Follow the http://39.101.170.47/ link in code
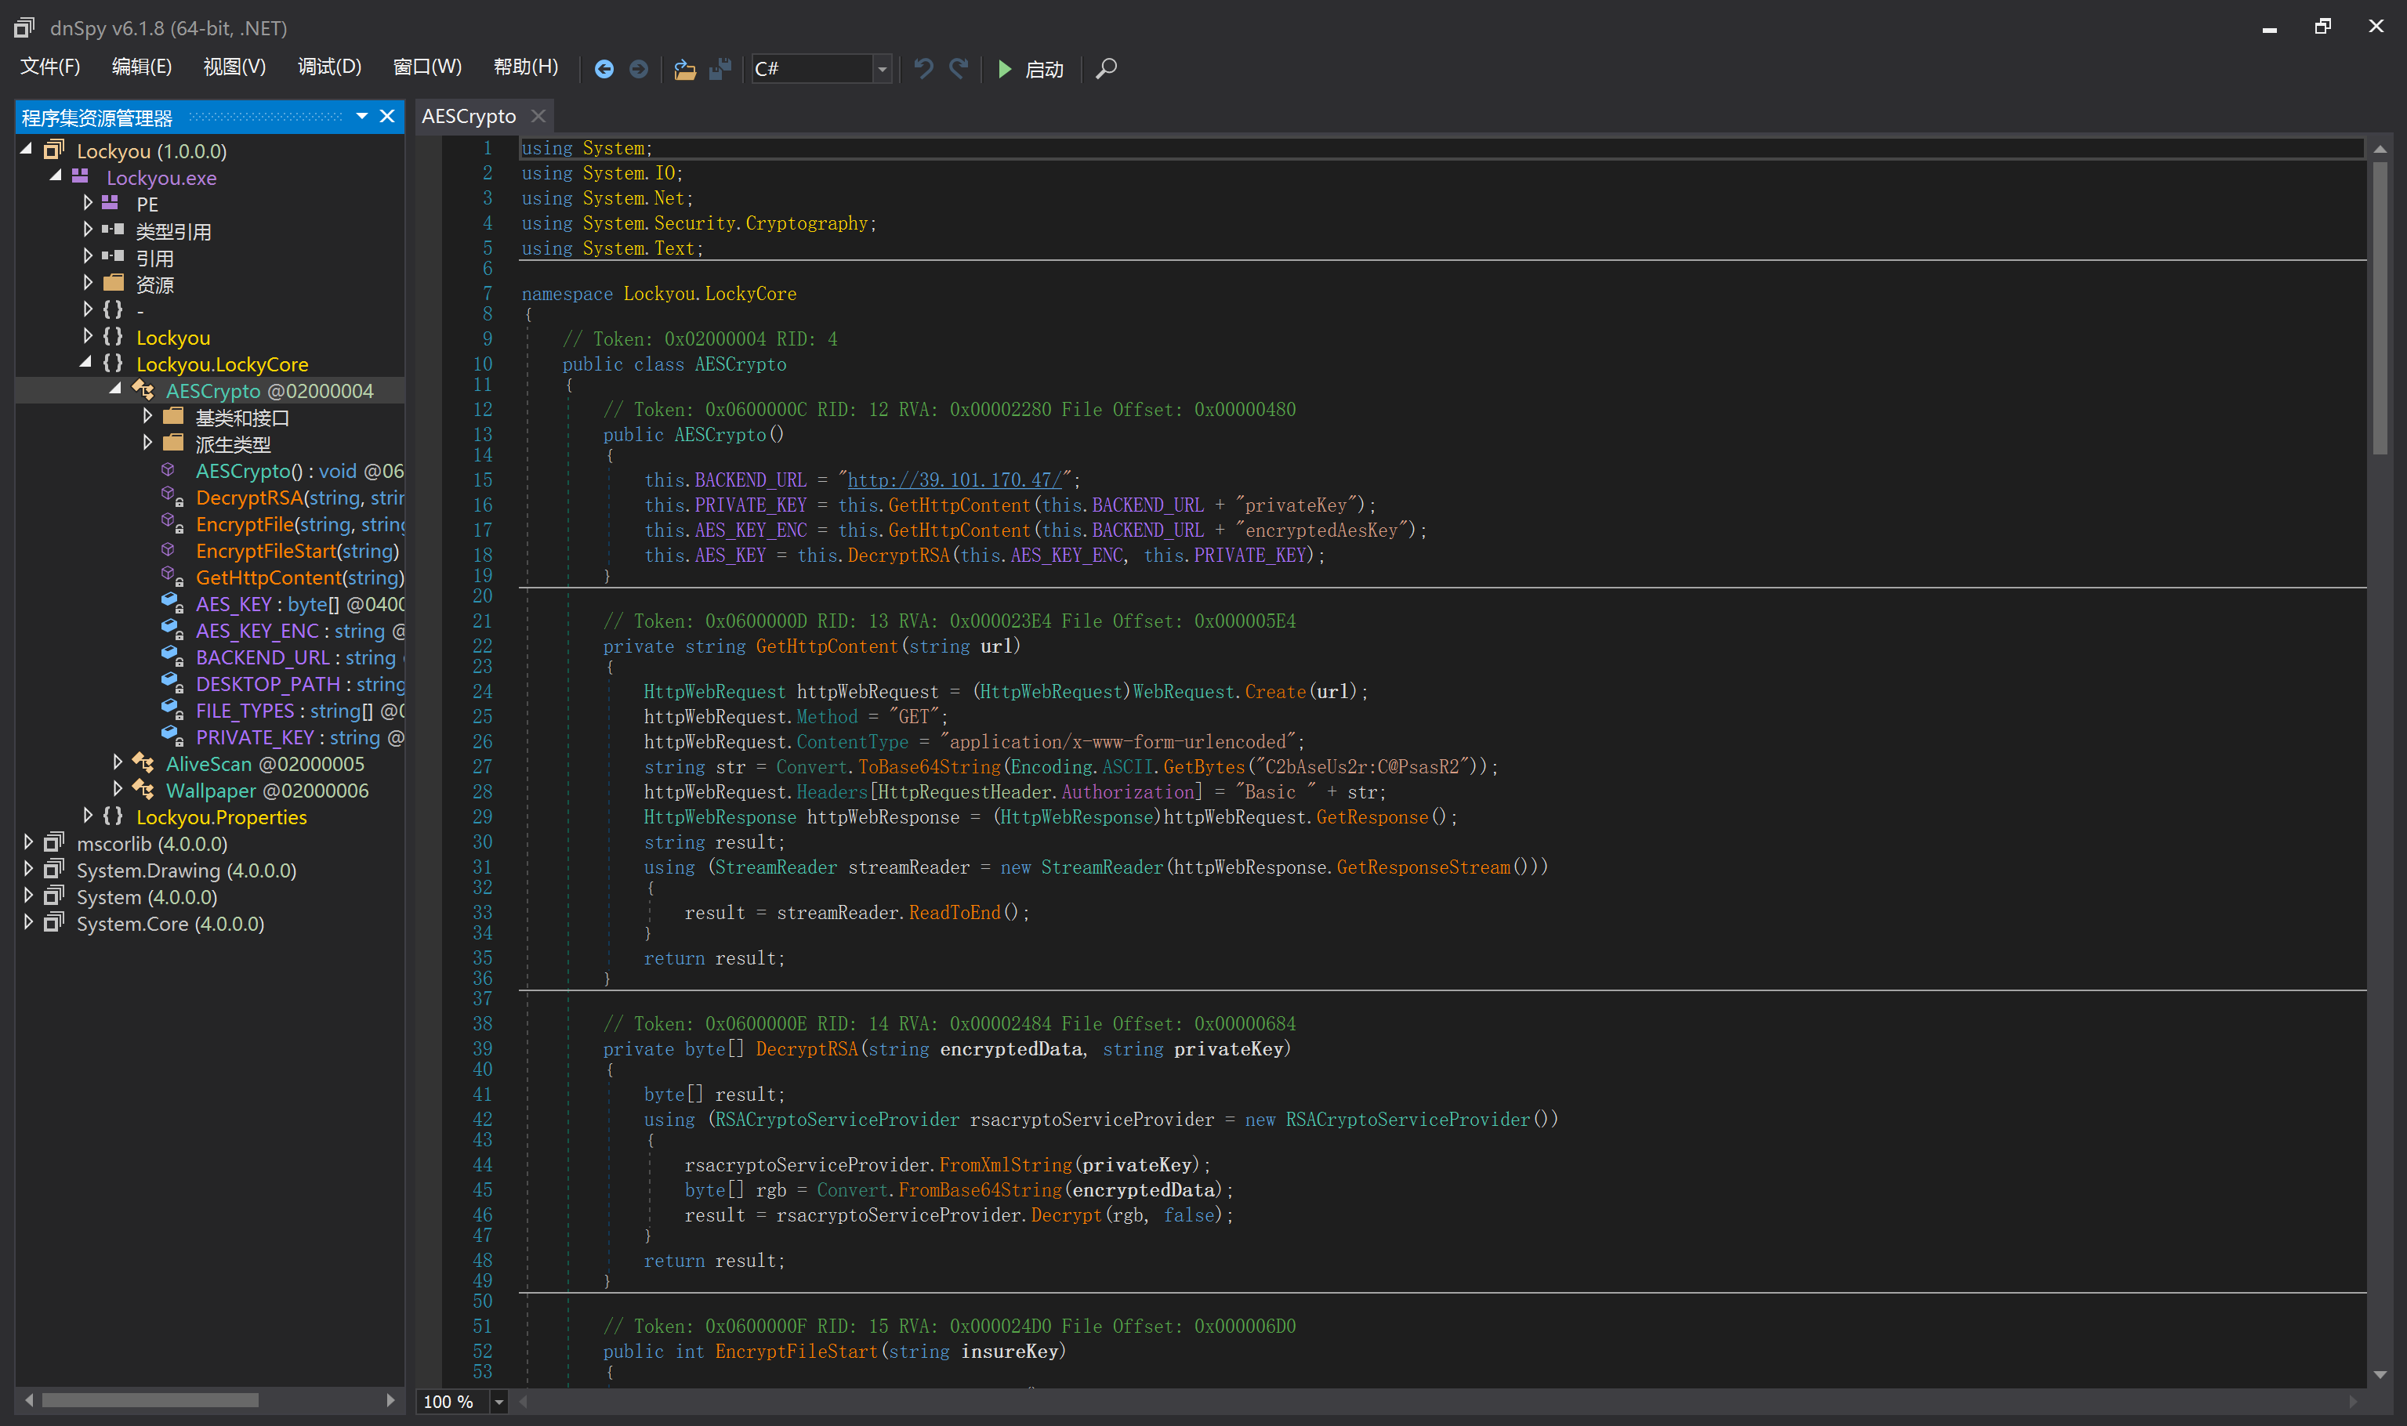 (x=955, y=480)
